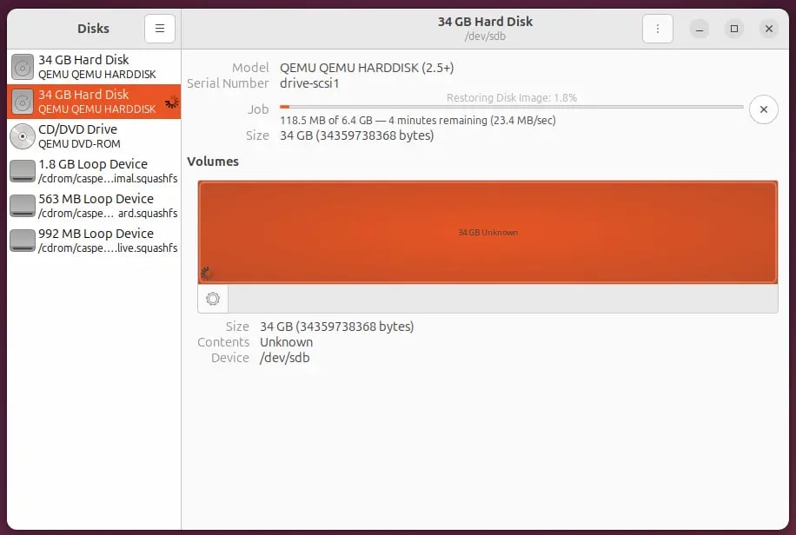
Task: Click the volume gear additional options button
Action: pyautogui.click(x=213, y=299)
